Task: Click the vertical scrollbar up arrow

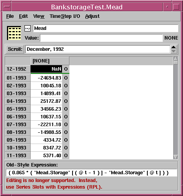Action: point(176,59)
